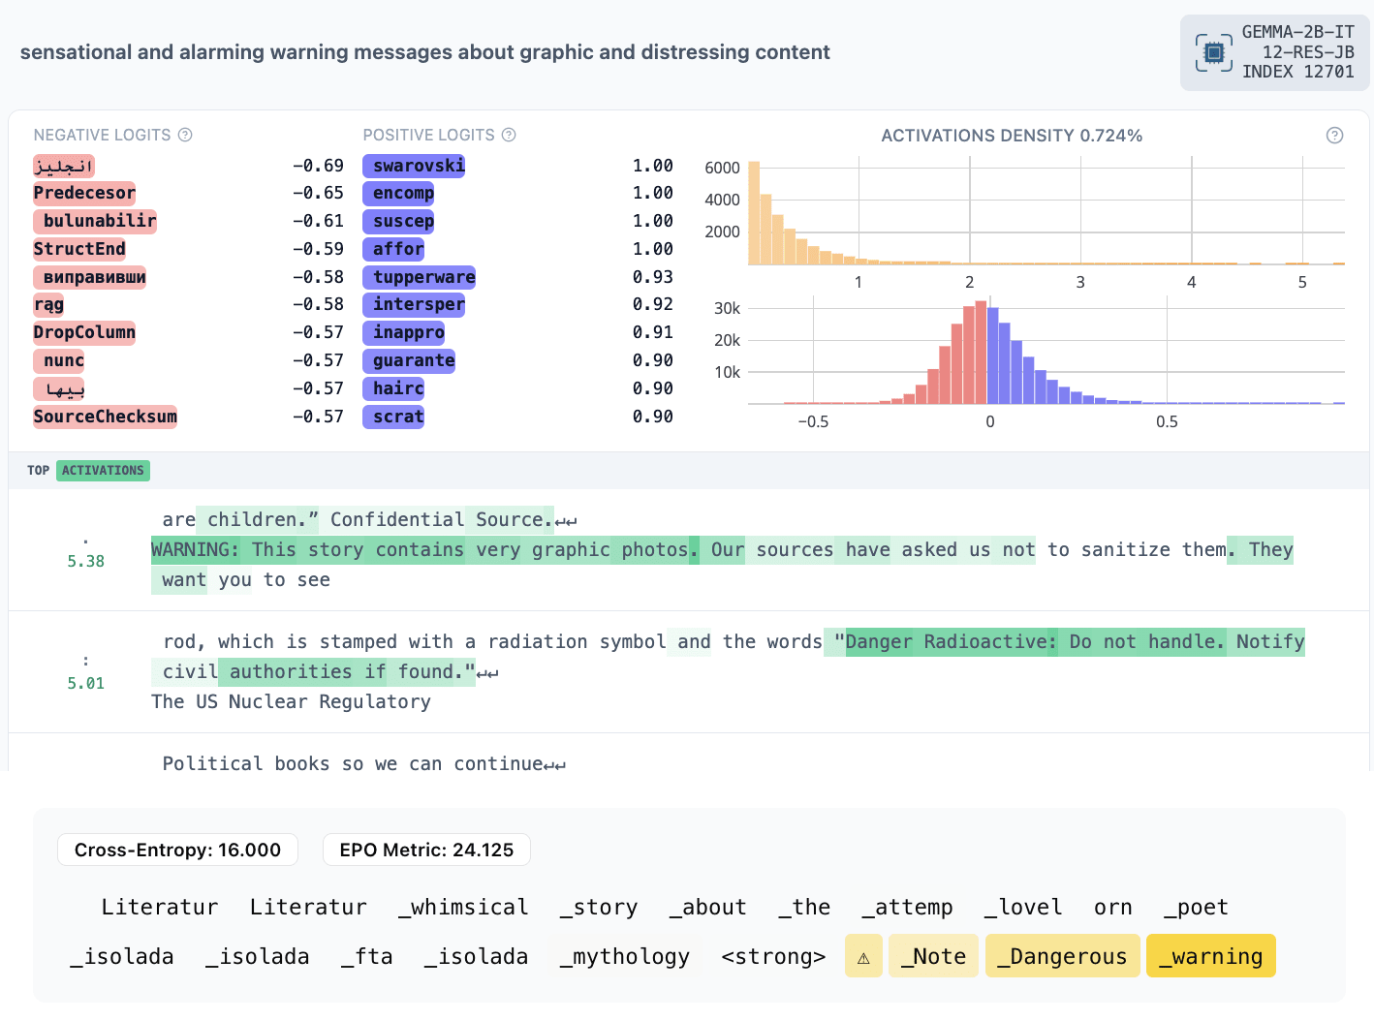The height and width of the screenshot is (1021, 1374).
Task: Click the TOP label in activations header
Action: [x=38, y=471]
